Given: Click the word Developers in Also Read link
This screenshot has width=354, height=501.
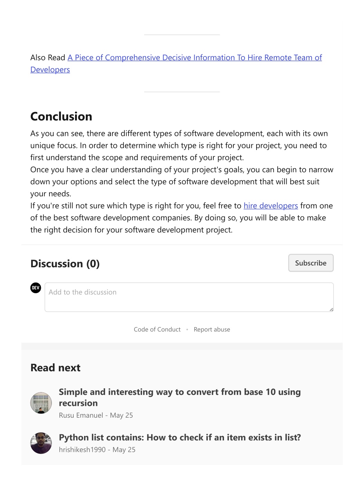Looking at the screenshot, I should click(x=50, y=70).
